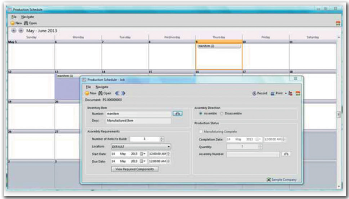The height and width of the screenshot is (199, 349).
Task: Click the Record icon in the Job toolbar
Action: click(254, 93)
